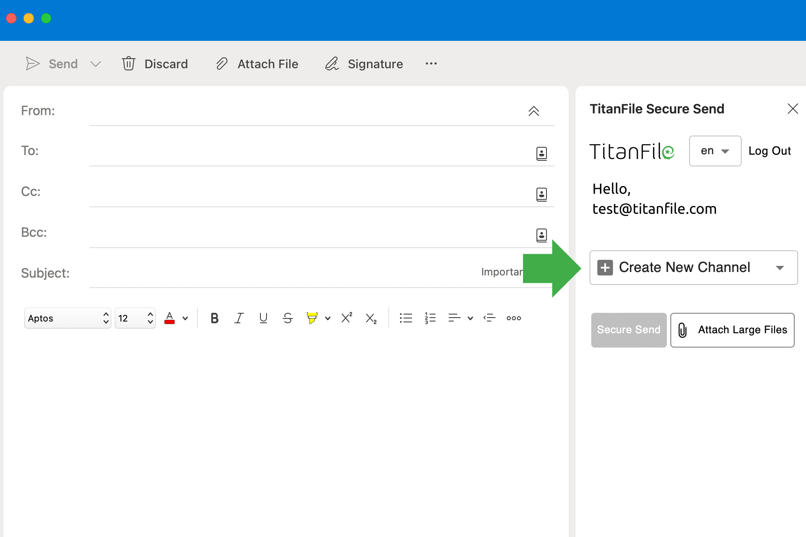Open the font color dropdown arrow
Image resolution: width=806 pixels, height=537 pixels.
pos(185,318)
